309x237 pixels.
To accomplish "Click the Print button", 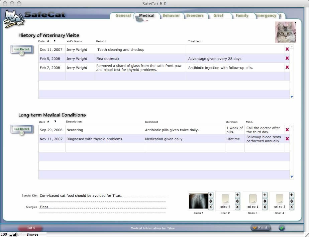I will coord(261,228).
